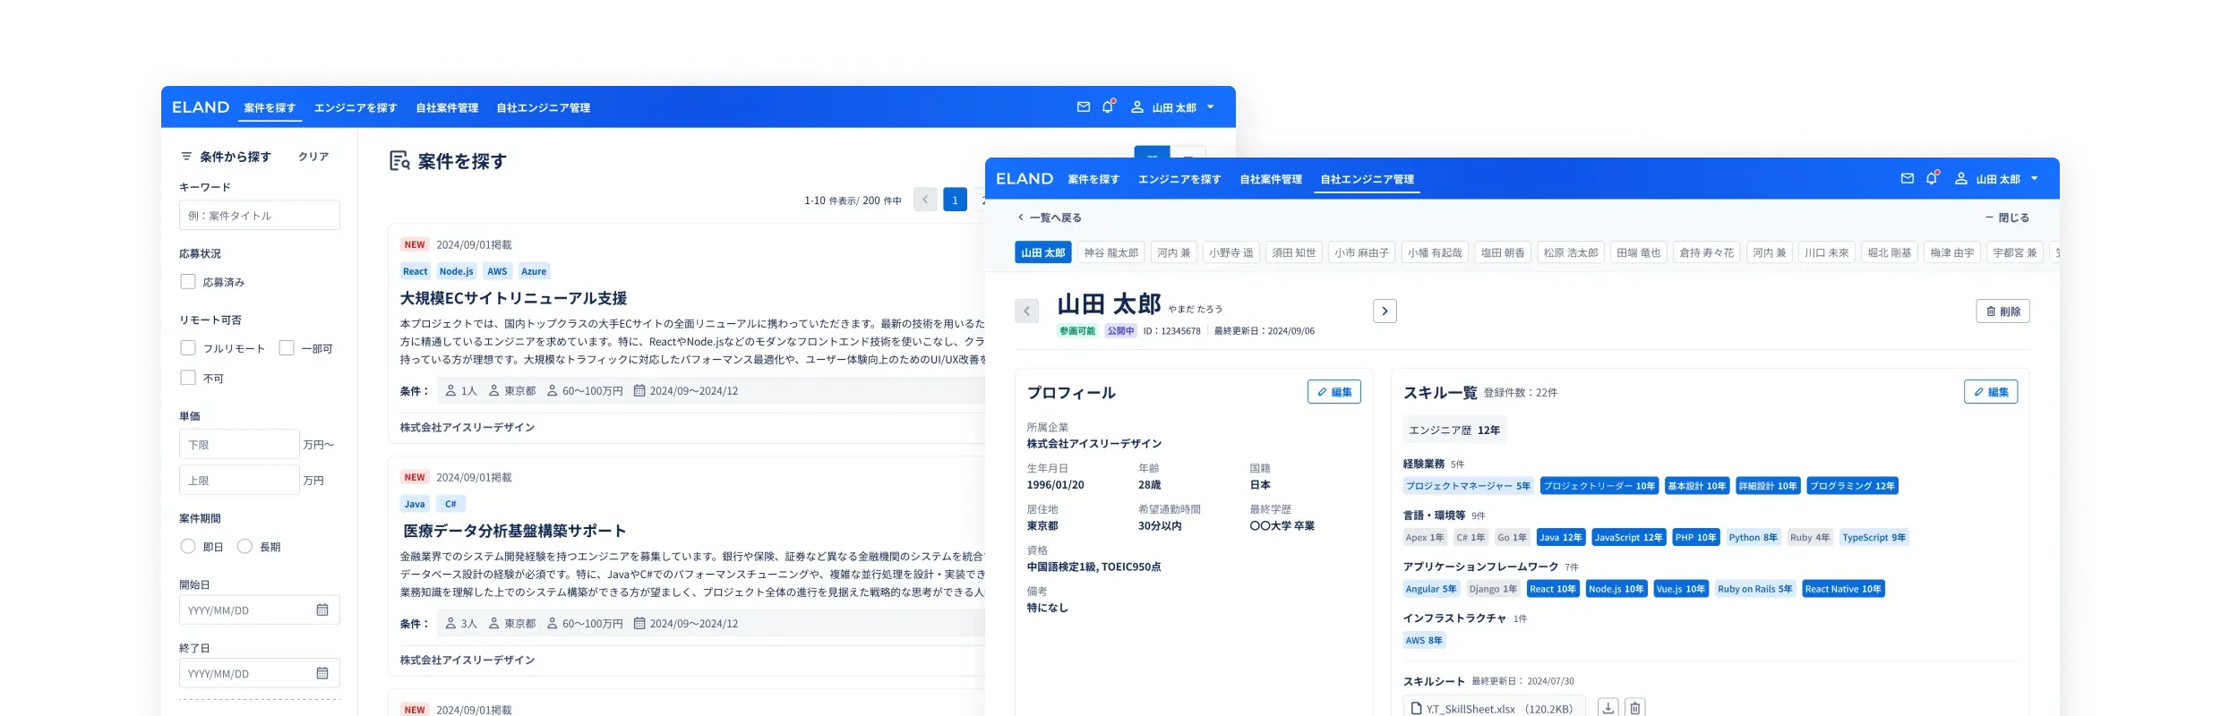Viewport: 2221px width, 716px height.
Task: Click プロジェクトリーダー 10年 skill tag
Action: tap(1599, 486)
